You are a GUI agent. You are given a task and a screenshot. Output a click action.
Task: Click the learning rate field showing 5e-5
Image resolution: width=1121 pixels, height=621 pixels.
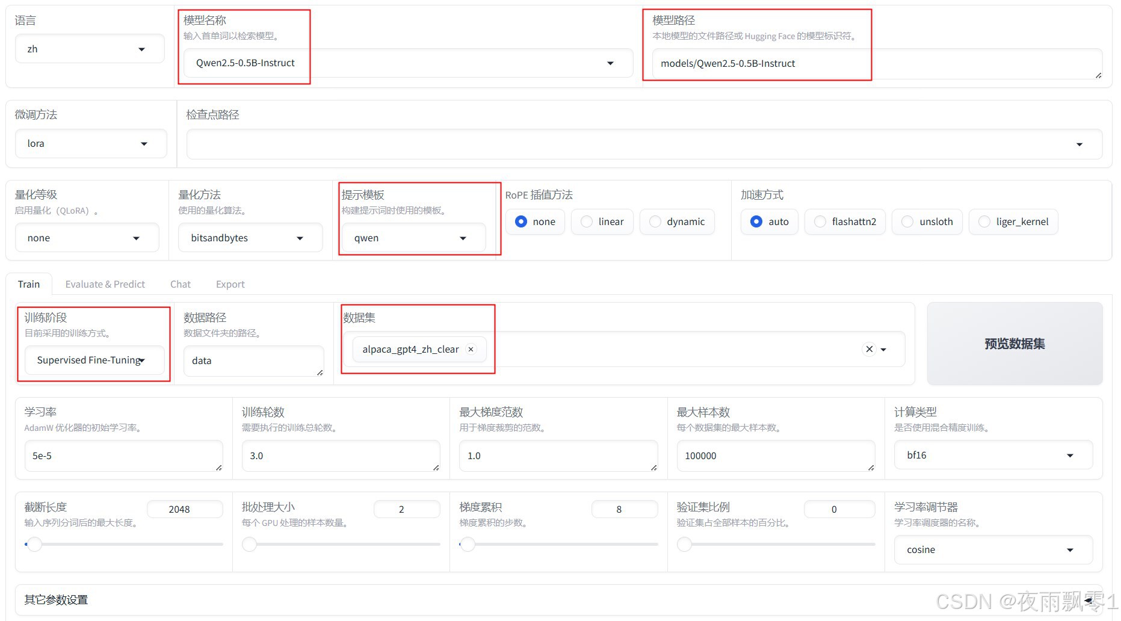click(123, 456)
